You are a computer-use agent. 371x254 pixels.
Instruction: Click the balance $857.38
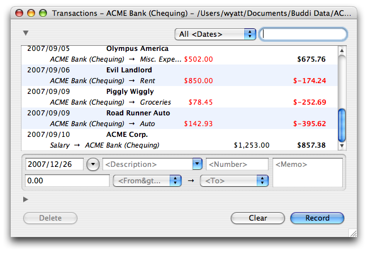[x=312, y=145]
